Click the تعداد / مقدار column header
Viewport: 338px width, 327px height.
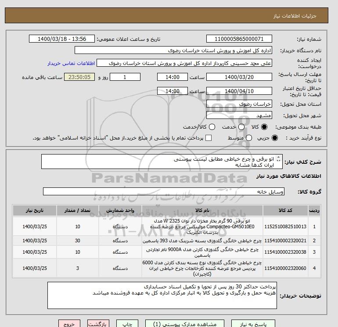(78, 210)
